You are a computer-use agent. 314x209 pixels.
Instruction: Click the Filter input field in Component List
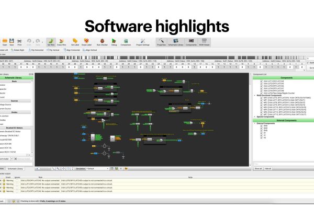[x=283, y=164]
